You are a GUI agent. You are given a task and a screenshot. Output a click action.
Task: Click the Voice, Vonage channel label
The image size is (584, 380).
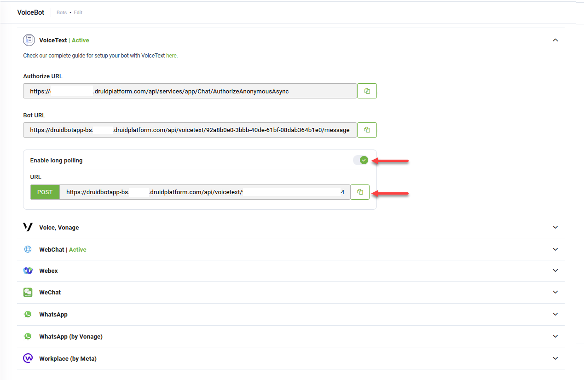point(59,228)
